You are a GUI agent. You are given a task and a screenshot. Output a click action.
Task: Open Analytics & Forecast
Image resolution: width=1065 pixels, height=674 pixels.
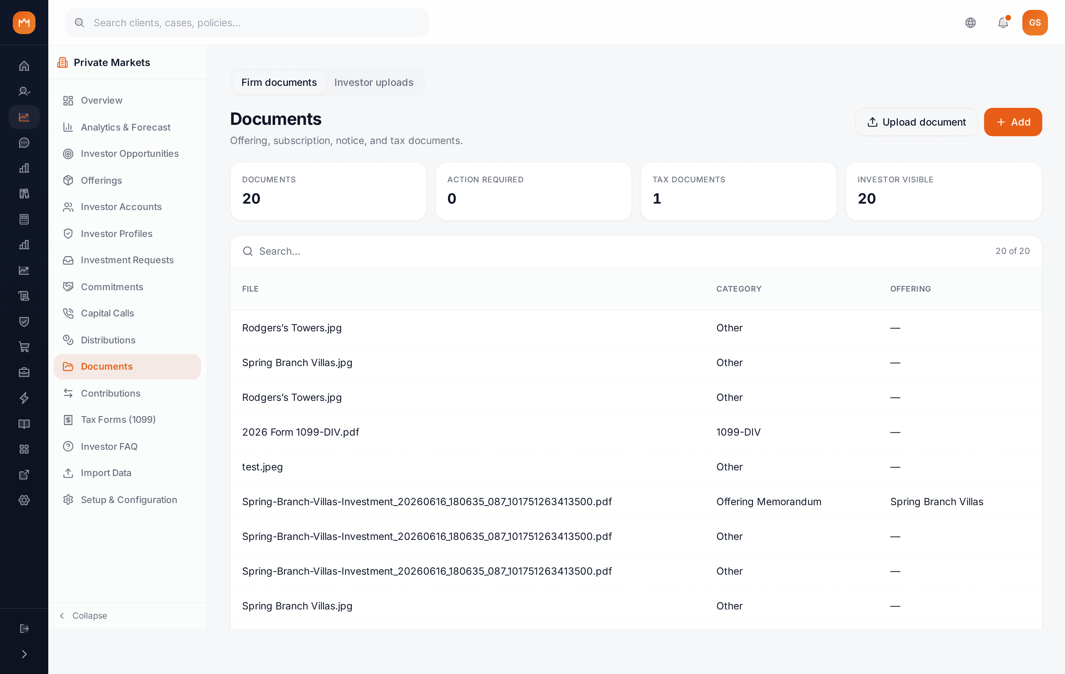tap(127, 127)
